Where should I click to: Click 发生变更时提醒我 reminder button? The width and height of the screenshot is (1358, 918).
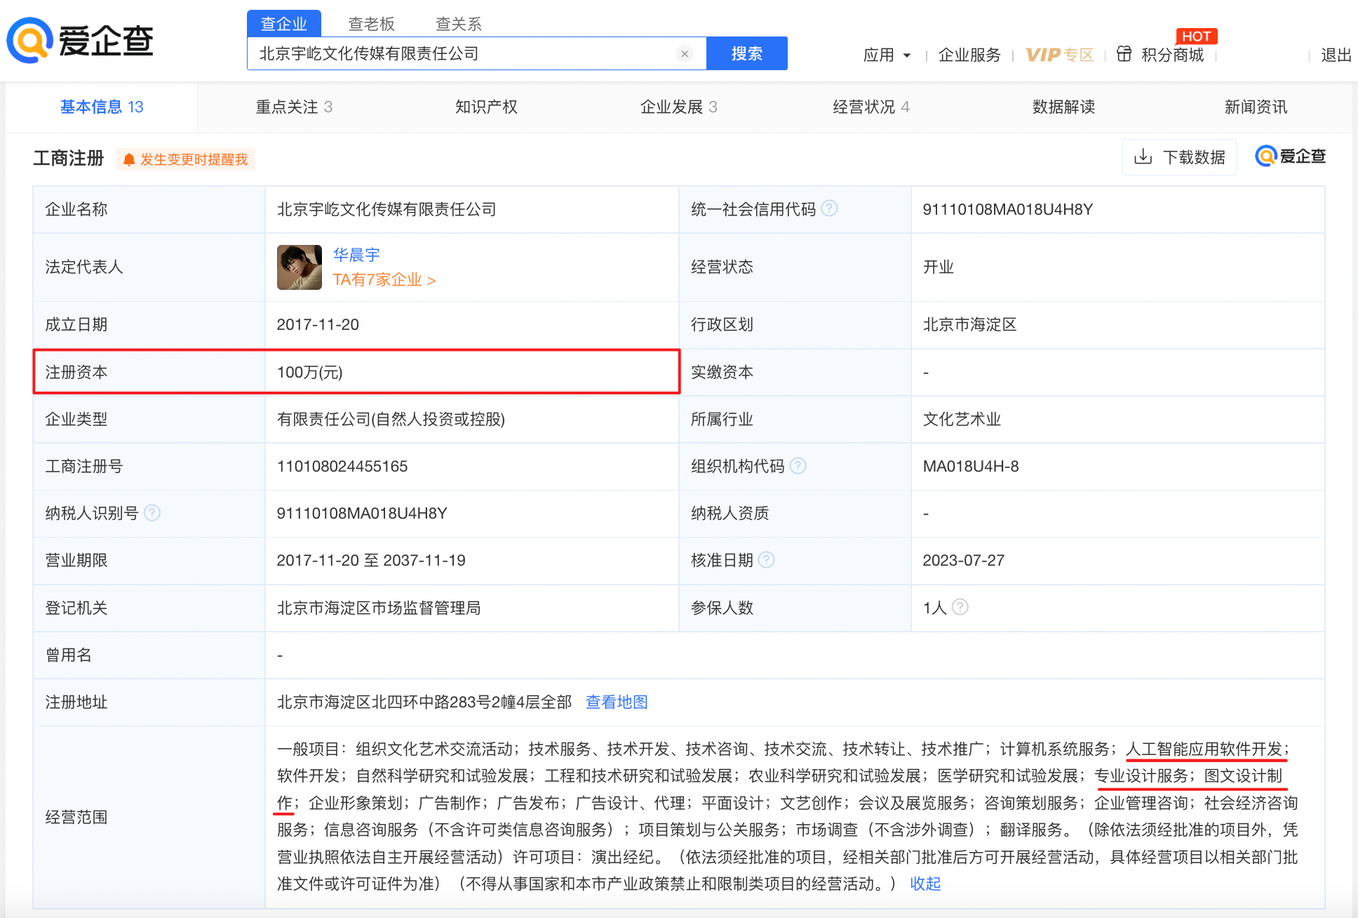[185, 159]
